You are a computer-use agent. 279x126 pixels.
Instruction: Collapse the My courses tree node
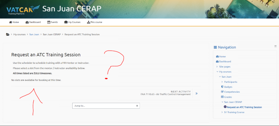(x=217, y=72)
